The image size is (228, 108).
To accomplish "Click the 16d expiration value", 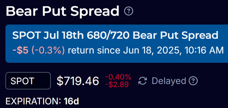I will coord(71,101).
